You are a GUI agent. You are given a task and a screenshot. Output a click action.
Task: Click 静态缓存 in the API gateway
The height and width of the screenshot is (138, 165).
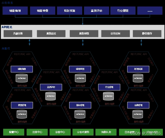click(x=147, y=33)
